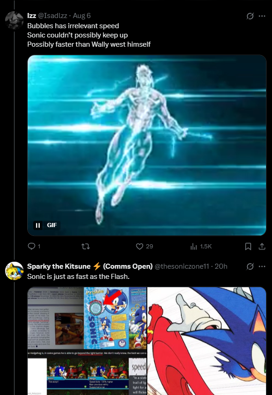Visit the @thesoniczone11 handle link
Viewport: 272px width, 395px height.
pyautogui.click(x=181, y=266)
